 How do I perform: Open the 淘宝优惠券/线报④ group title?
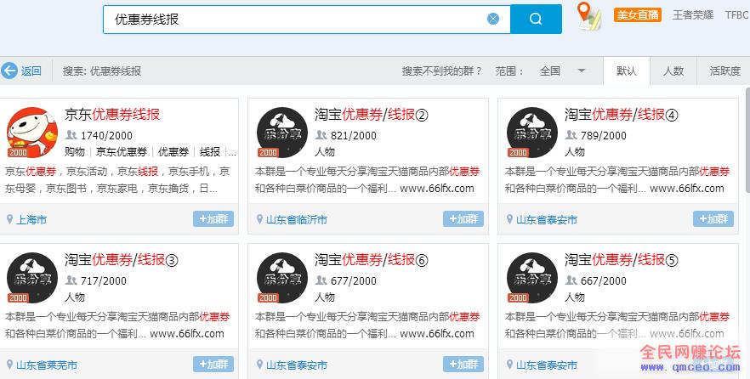point(622,114)
